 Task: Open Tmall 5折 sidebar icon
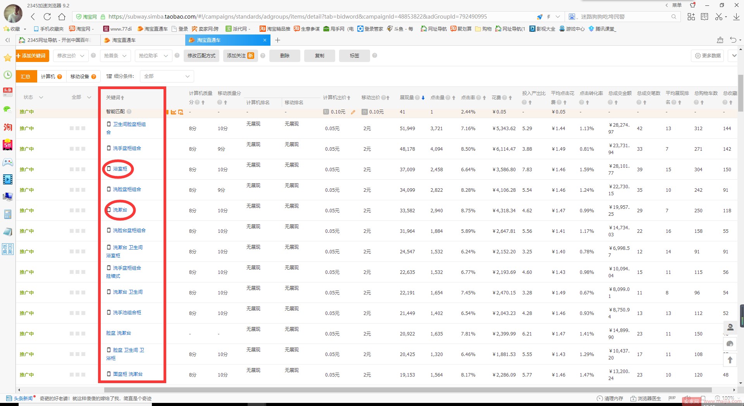[x=7, y=145]
